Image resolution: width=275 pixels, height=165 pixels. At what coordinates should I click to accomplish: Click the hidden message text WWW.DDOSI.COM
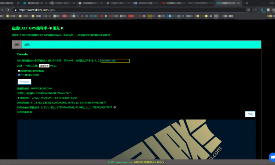coord(41,88)
